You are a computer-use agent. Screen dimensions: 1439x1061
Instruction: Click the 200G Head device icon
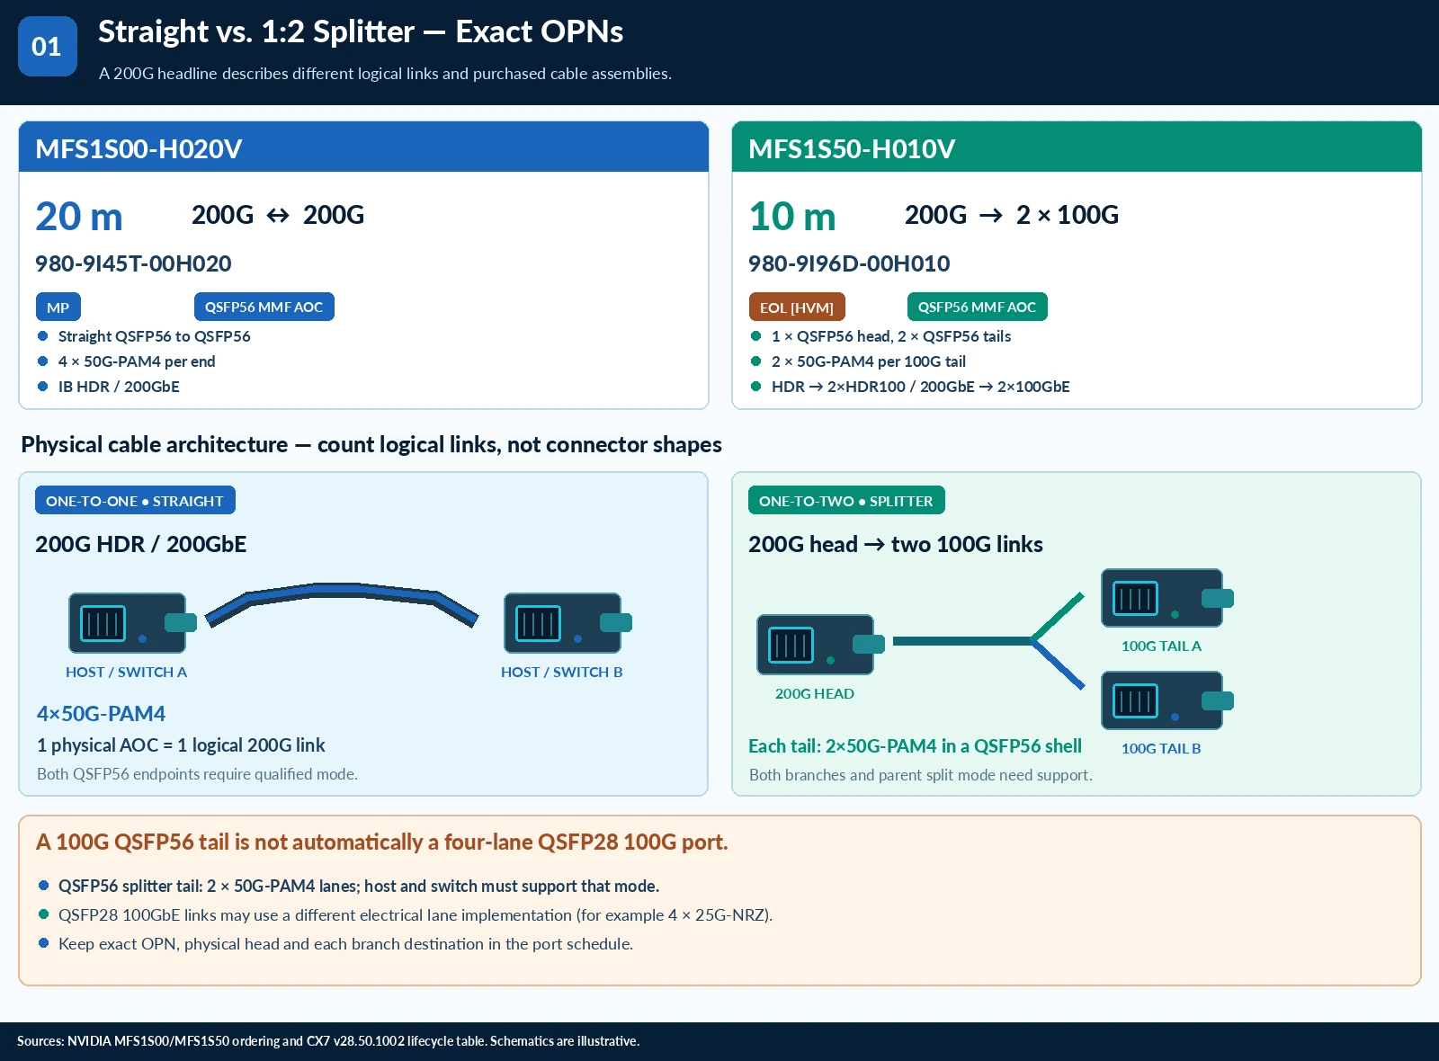pyautogui.click(x=820, y=644)
